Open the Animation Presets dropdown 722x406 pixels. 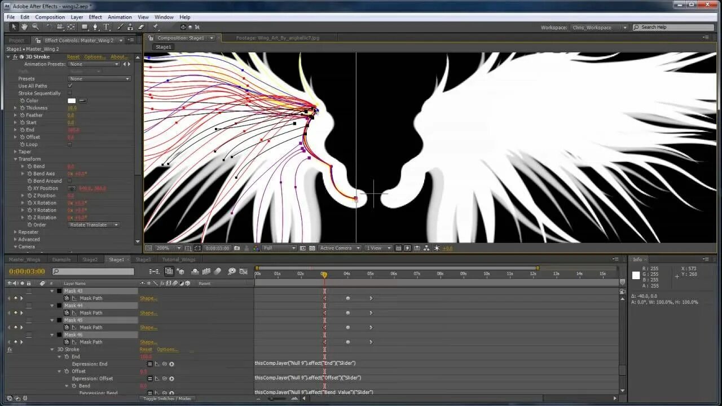tap(94, 64)
